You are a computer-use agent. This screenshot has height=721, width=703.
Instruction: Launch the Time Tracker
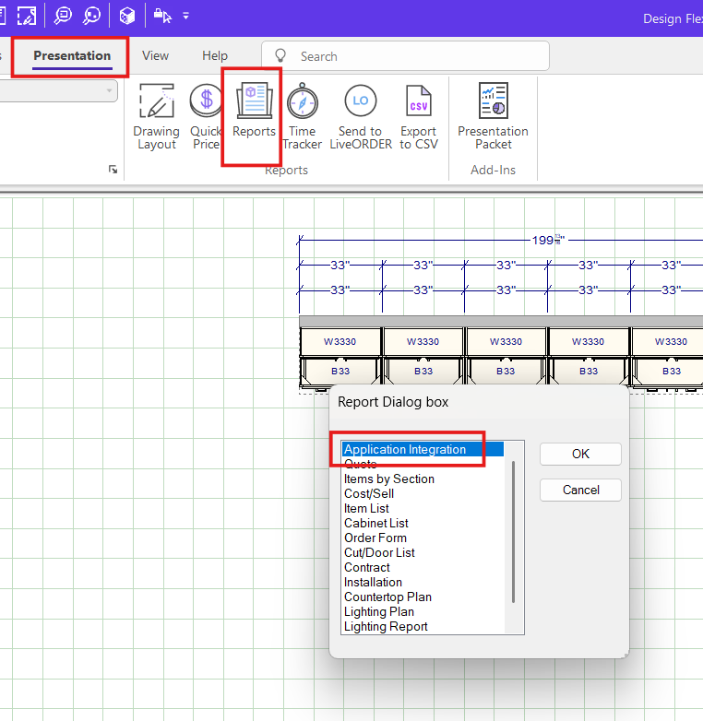(x=303, y=117)
